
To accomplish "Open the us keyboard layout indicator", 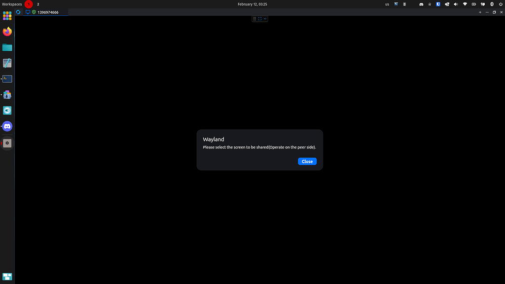I will 387,4.
